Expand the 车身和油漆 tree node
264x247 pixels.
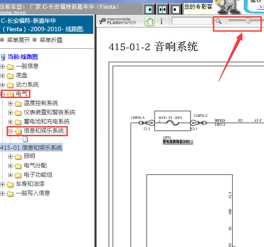(2, 185)
